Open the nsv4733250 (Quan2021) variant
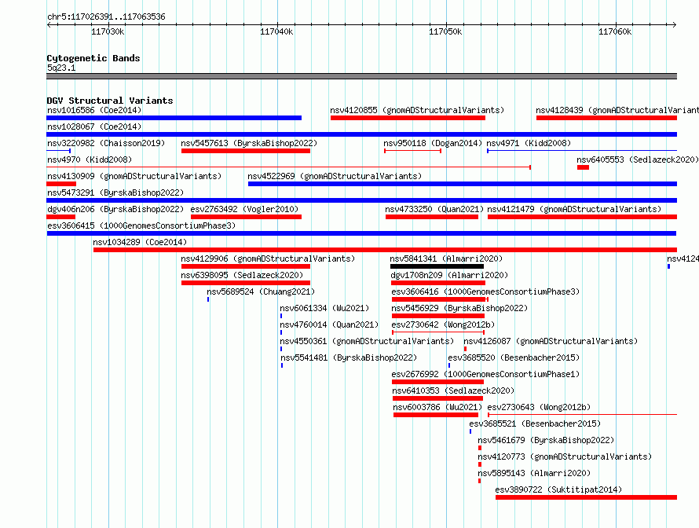This screenshot has width=699, height=528. pos(432,217)
